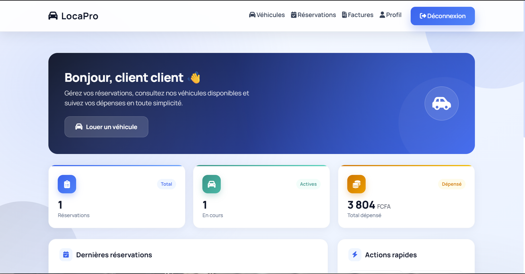Open the Véhicules menu item
The width and height of the screenshot is (525, 274).
point(267,15)
